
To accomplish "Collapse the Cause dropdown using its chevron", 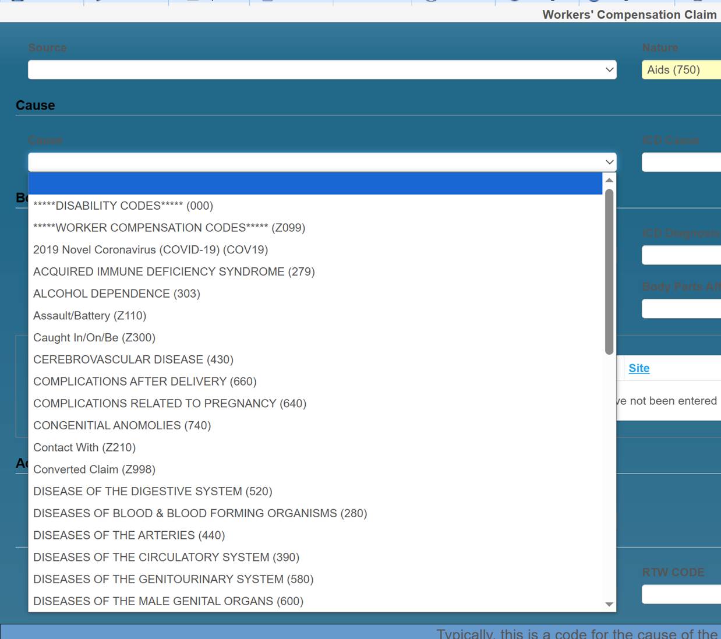I will point(609,162).
